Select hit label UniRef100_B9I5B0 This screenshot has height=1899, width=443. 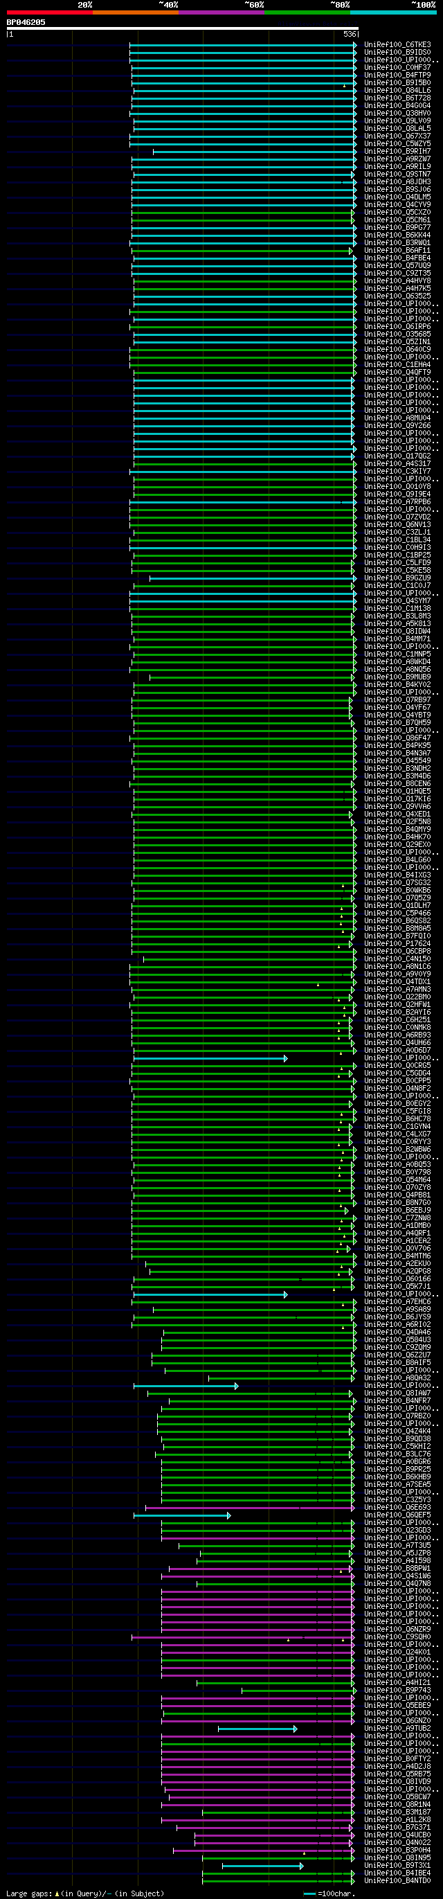[397, 83]
